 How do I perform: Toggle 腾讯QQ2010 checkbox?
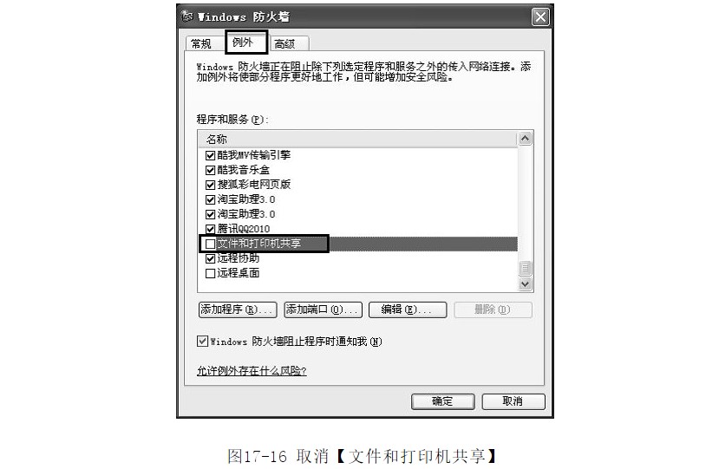pyautogui.click(x=211, y=229)
